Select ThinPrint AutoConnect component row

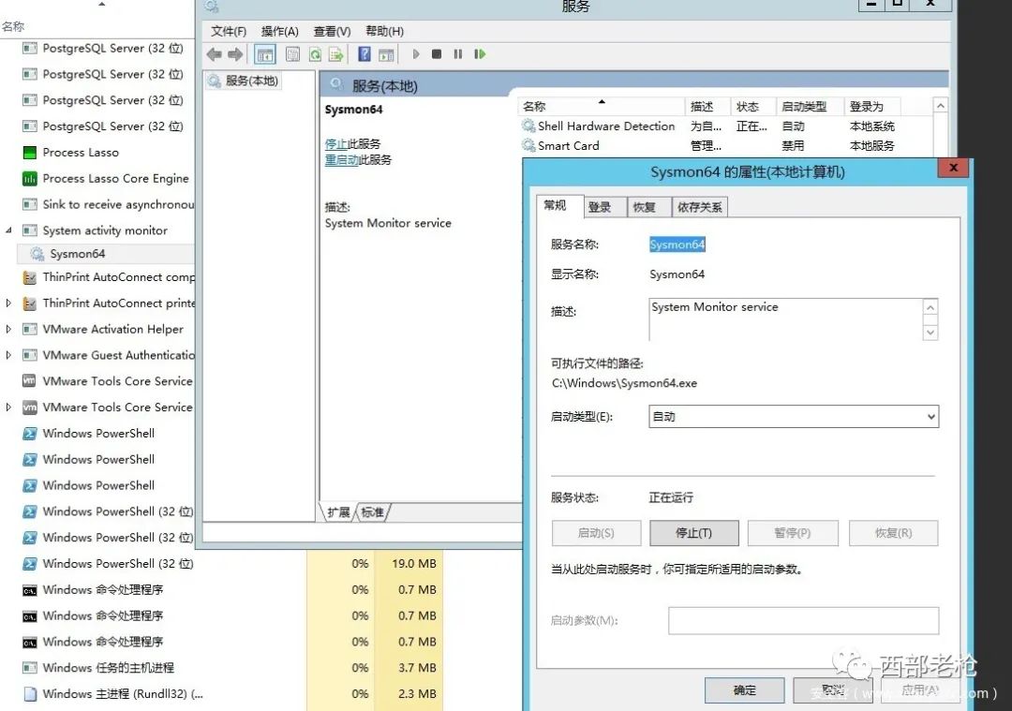click(x=107, y=276)
